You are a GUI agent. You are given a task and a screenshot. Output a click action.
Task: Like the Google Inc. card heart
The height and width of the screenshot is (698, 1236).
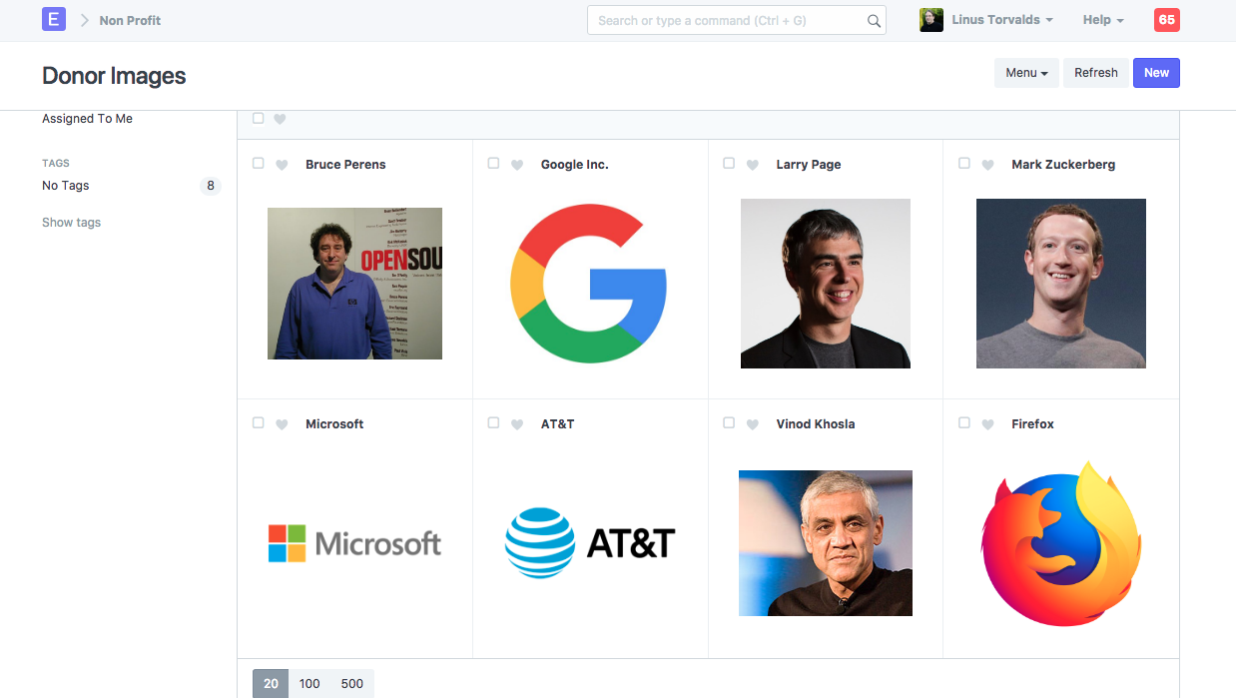point(517,165)
